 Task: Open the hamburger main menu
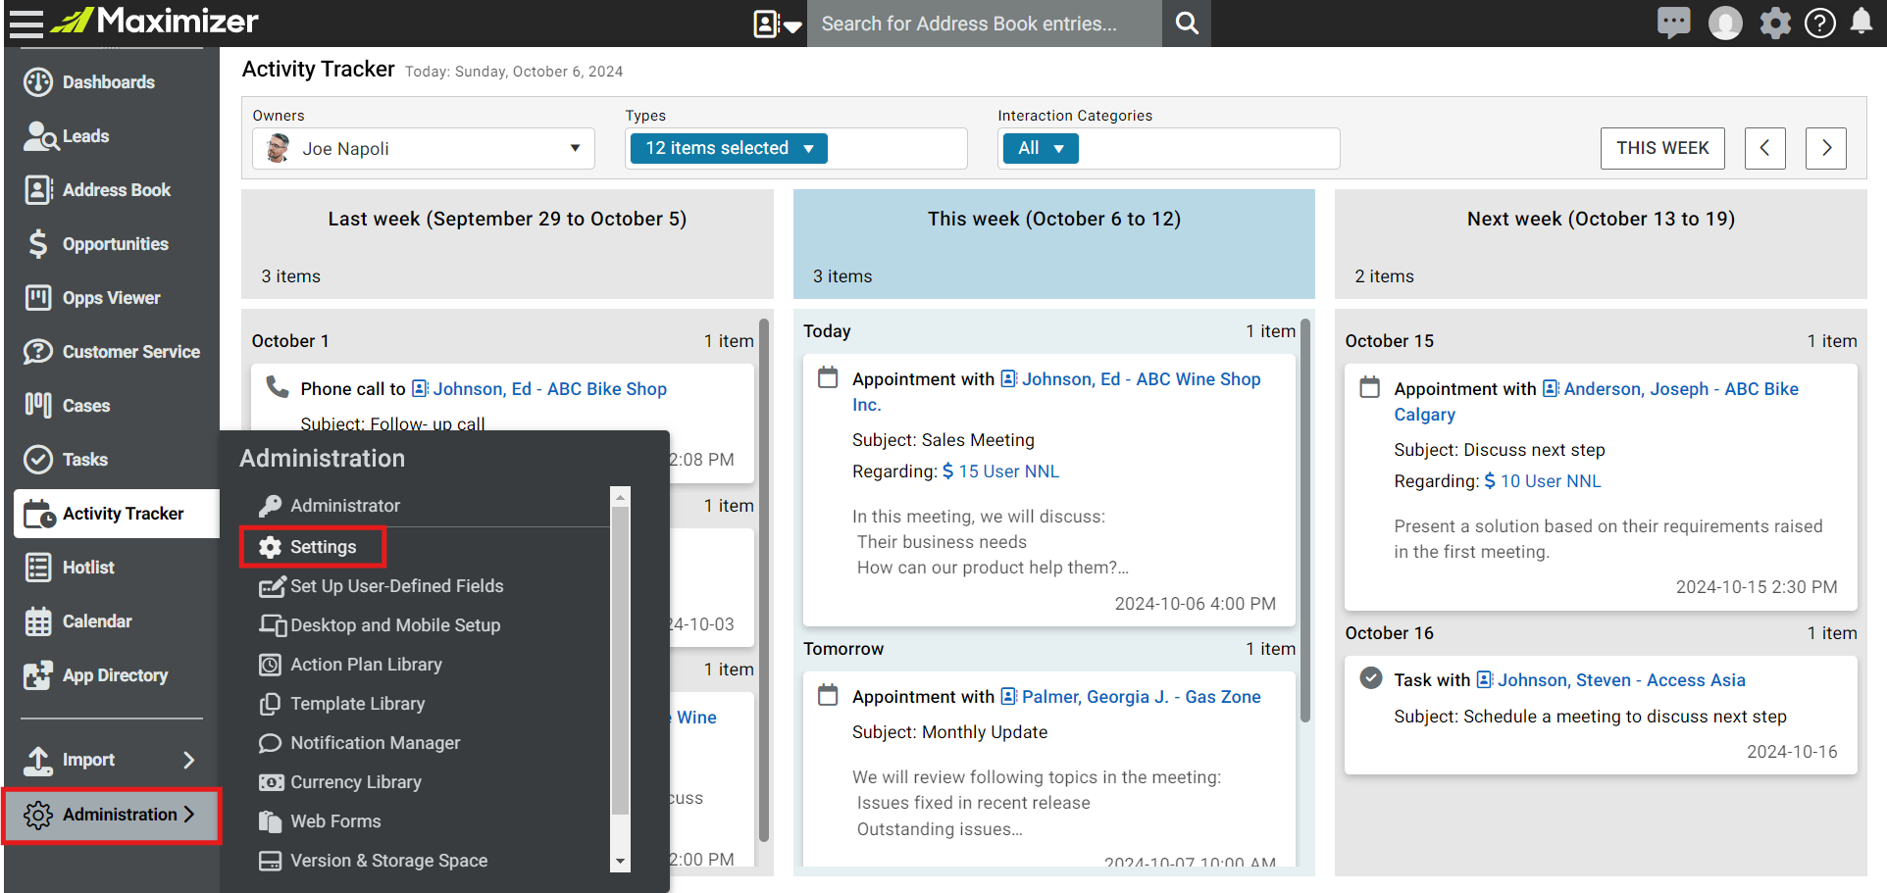26,23
